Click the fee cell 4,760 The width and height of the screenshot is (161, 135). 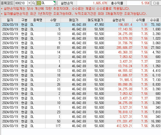pyautogui.click(x=155, y=52)
